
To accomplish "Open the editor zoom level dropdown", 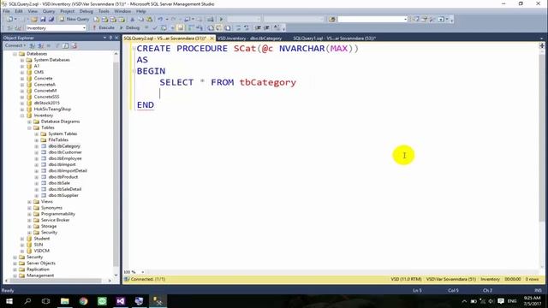I will coord(143,272).
